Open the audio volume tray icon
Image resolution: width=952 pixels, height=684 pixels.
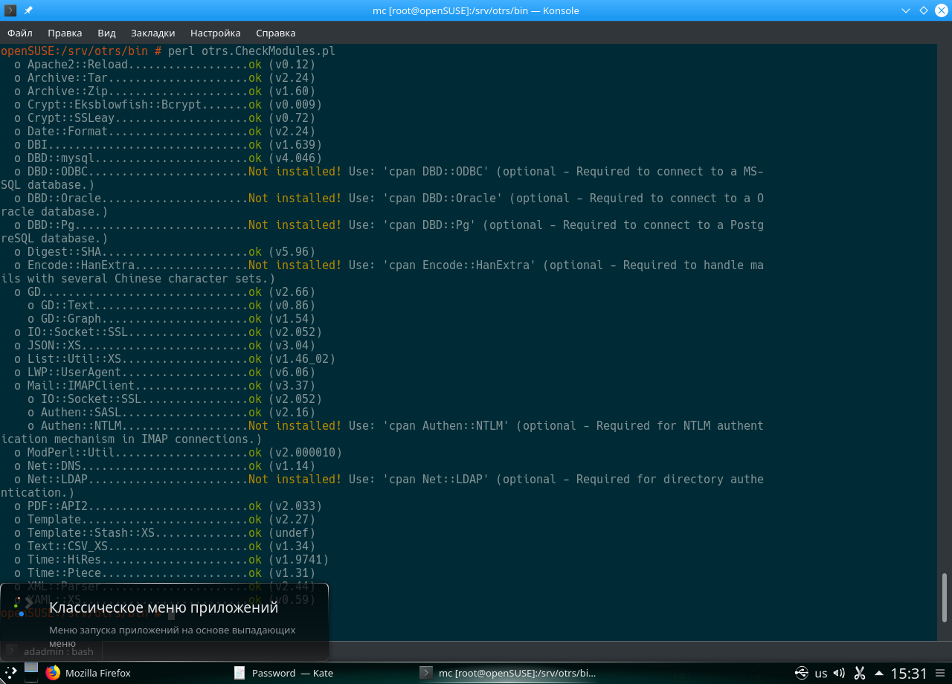839,673
